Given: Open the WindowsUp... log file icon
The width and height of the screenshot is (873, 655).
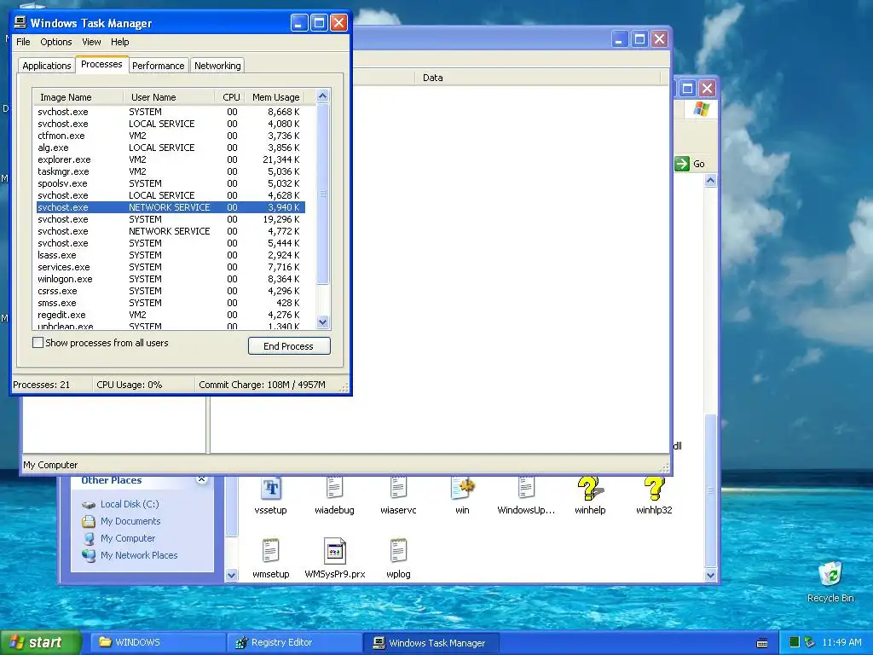Looking at the screenshot, I should click(x=525, y=489).
